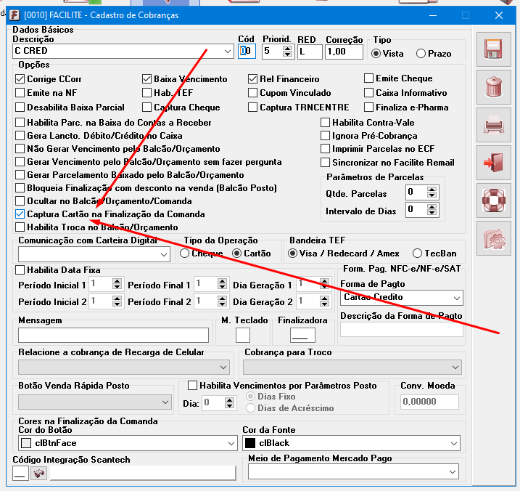Select Prazo radio button
The width and height of the screenshot is (520, 491).
(421, 54)
